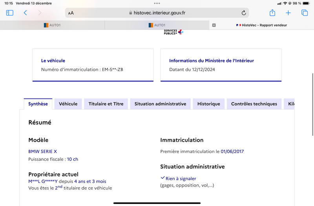Go forward with the arrow button

point(40,13)
